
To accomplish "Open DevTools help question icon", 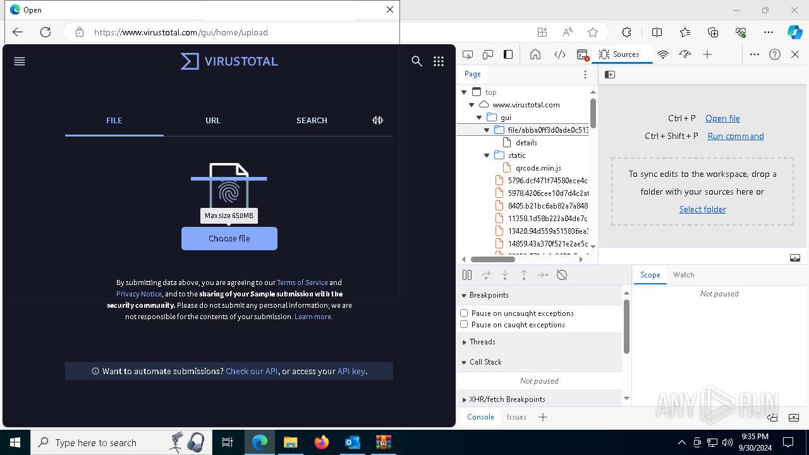I will (x=775, y=54).
